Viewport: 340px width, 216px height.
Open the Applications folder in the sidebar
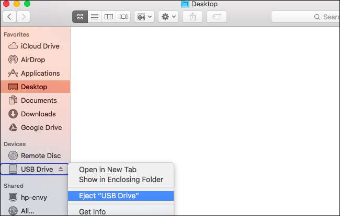point(36,73)
